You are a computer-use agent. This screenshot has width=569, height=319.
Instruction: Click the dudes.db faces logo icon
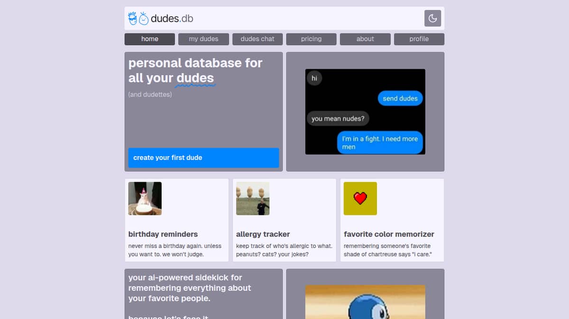138,18
